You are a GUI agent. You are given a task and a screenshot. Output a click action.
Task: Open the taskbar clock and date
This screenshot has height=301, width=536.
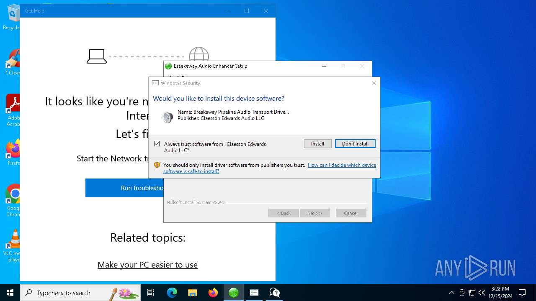point(500,293)
